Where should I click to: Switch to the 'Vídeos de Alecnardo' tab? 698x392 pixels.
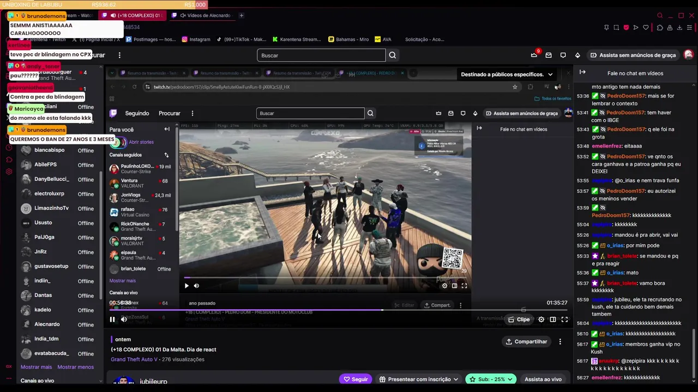point(202,15)
